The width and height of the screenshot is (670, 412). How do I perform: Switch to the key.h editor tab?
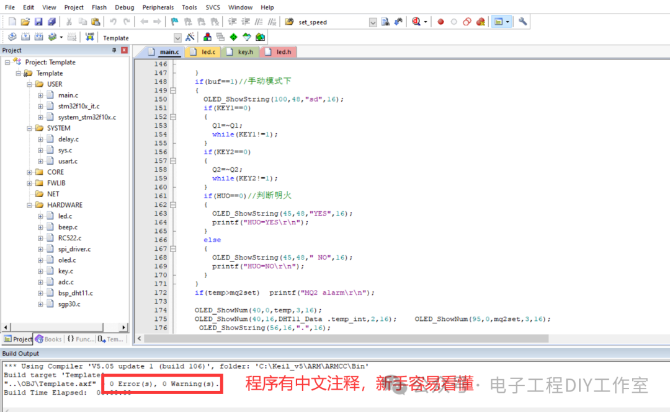coord(240,51)
